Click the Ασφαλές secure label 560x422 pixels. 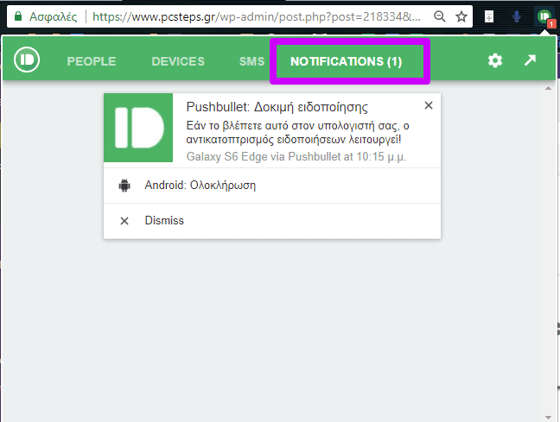click(x=54, y=16)
